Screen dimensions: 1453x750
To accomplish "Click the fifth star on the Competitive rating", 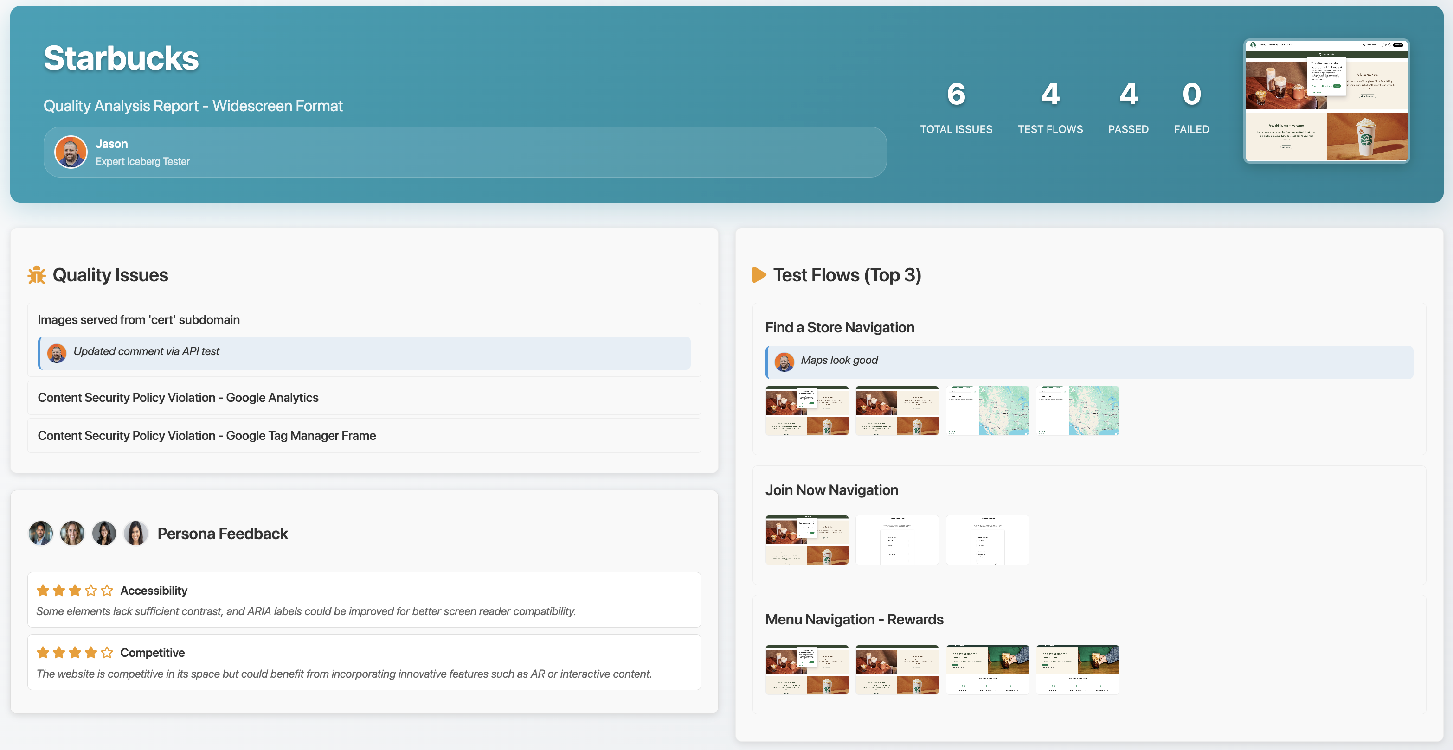I will 107,652.
